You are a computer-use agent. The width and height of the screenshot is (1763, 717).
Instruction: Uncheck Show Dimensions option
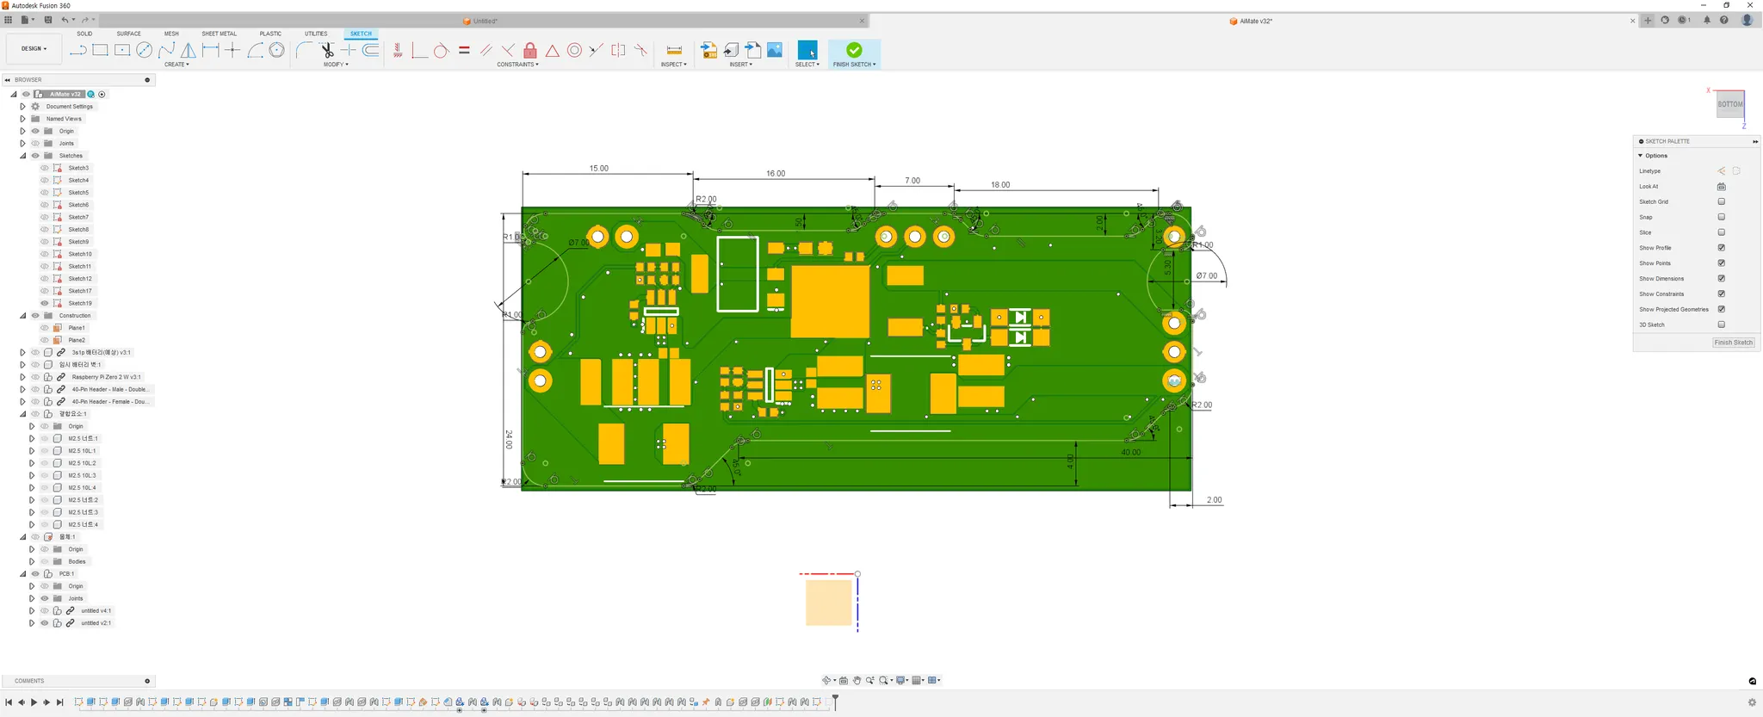[1721, 279]
